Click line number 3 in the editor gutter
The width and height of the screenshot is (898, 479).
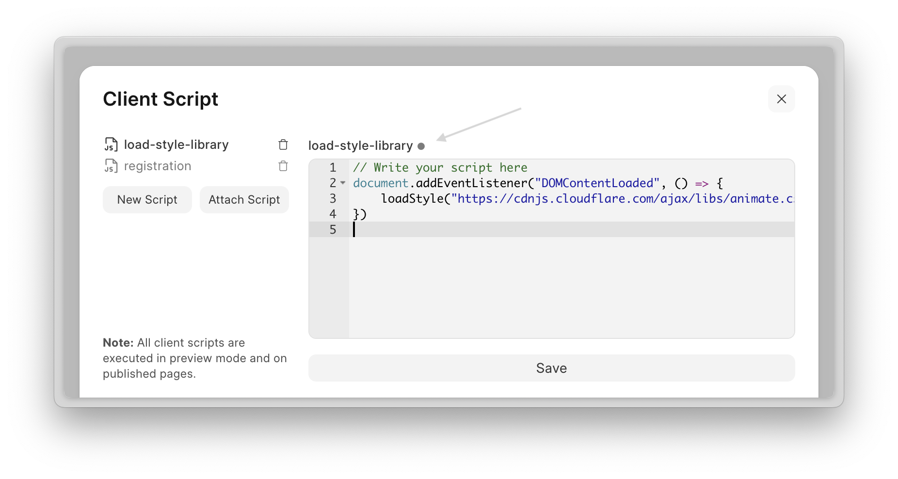(333, 198)
